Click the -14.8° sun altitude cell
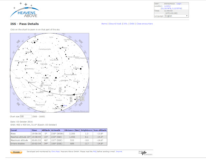Screen dimensions: 206x160 click(100, 144)
